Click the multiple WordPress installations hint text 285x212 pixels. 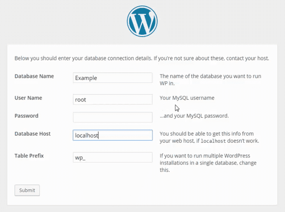(x=208, y=163)
